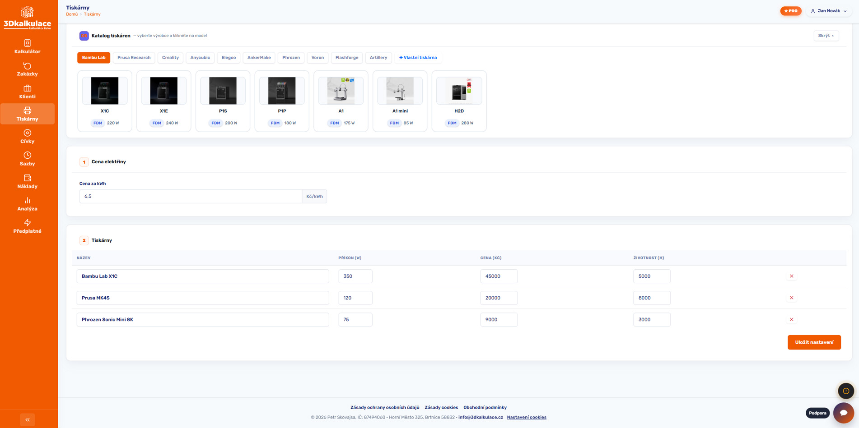
Task: Click the Katalog tiskáren section icon
Action: tap(84, 36)
